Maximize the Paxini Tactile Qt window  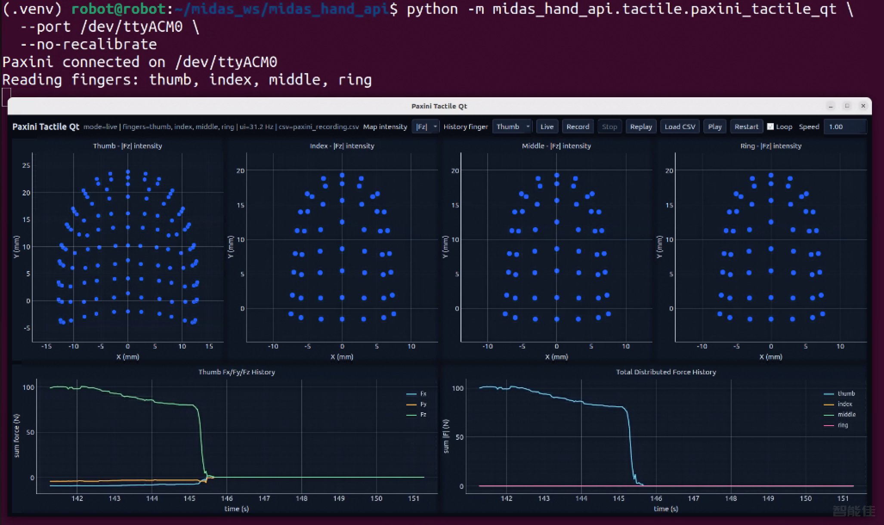847,106
